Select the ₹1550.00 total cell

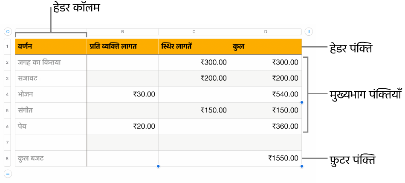(266, 158)
